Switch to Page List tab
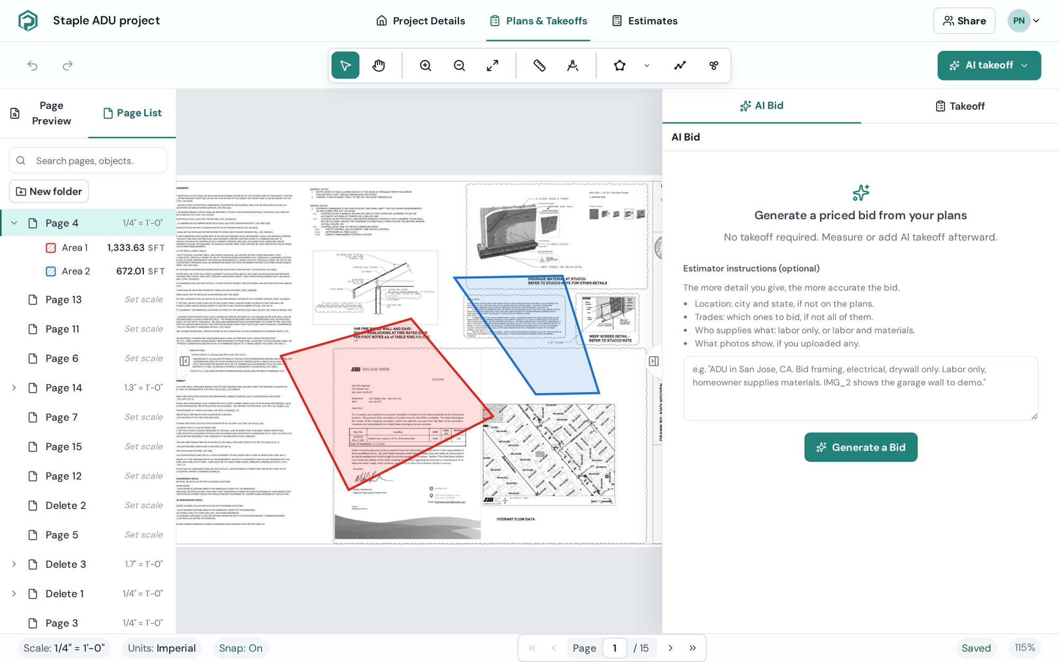This screenshot has width=1059, height=662. point(132,113)
